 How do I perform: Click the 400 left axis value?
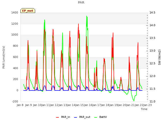(16, 68)
